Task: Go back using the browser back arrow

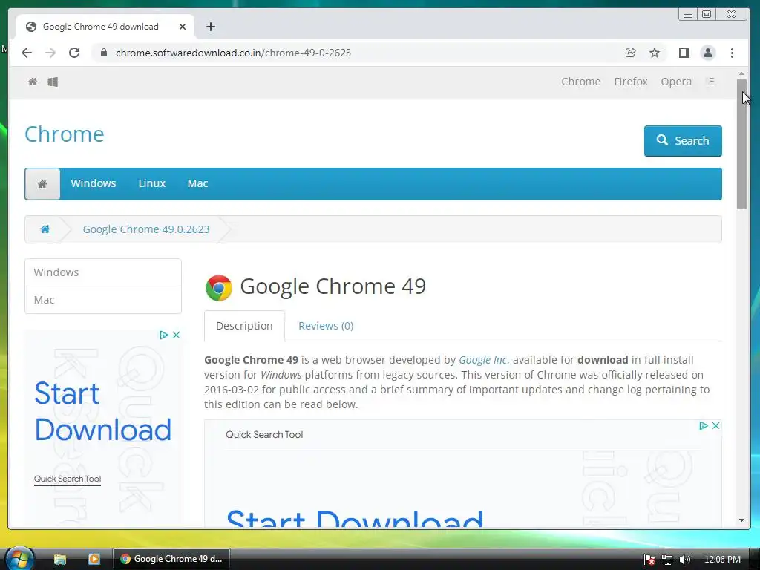Action: point(27,53)
